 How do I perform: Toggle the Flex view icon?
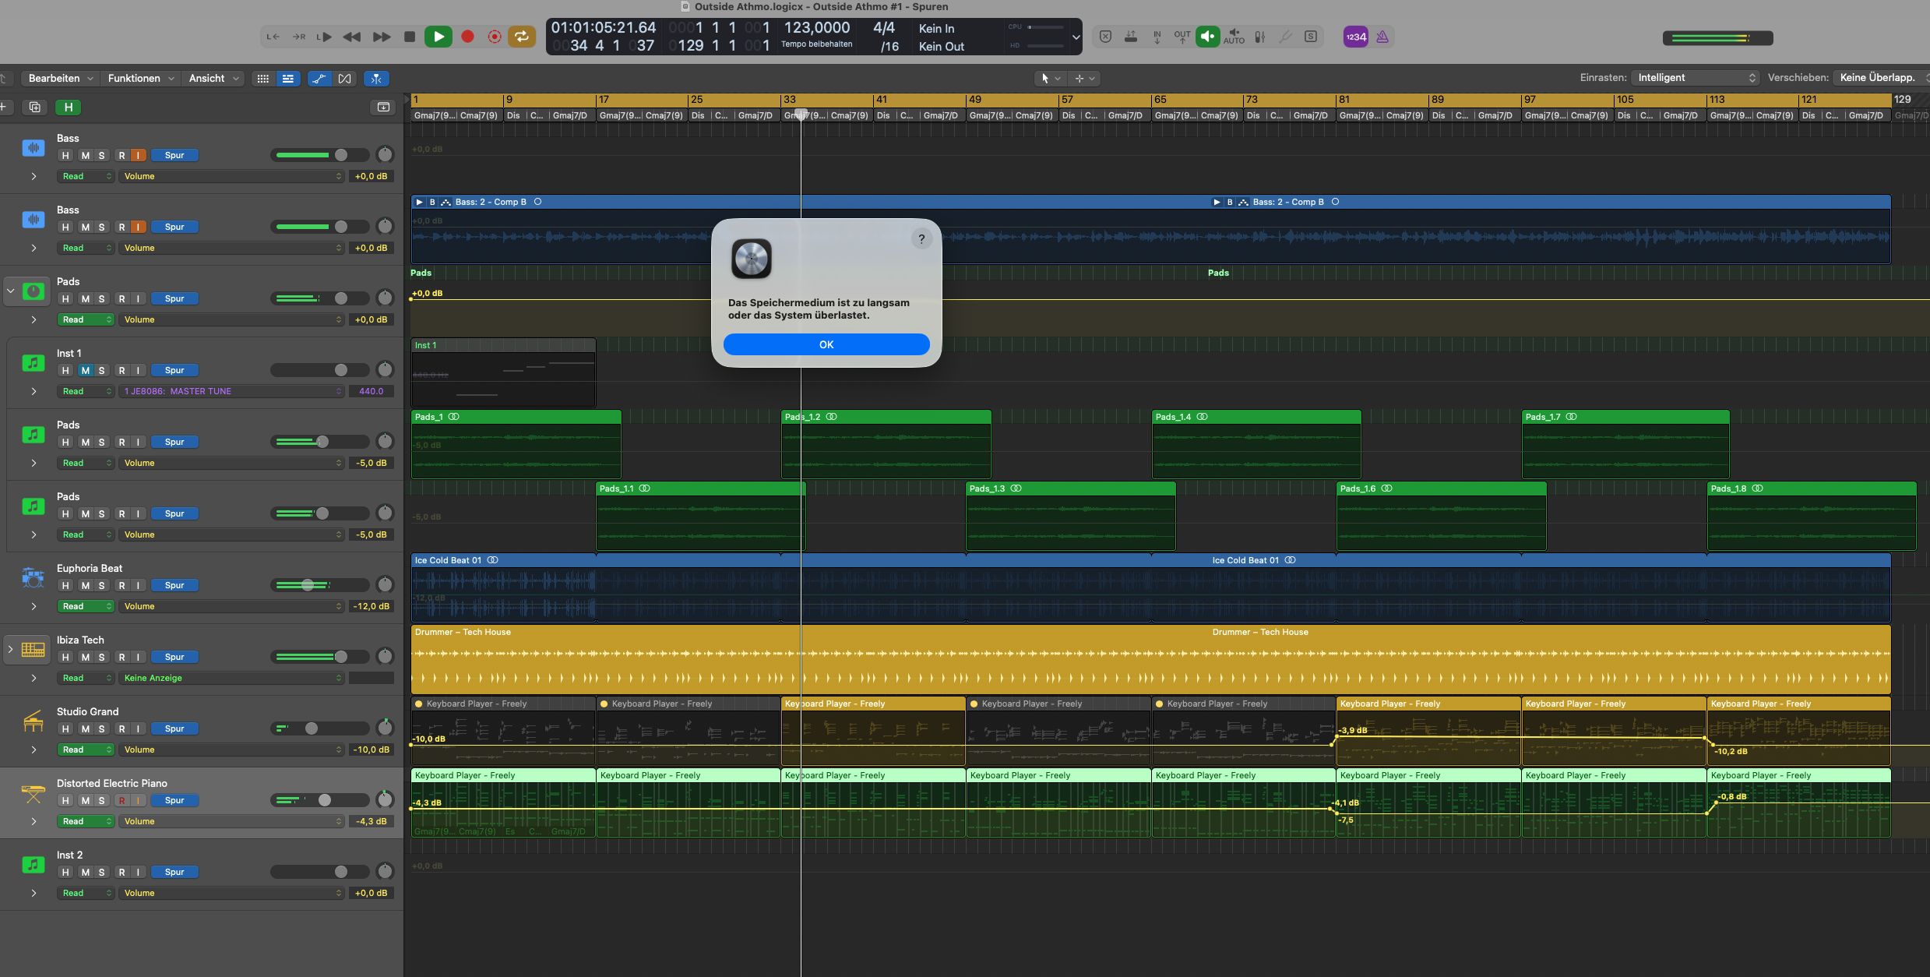[x=345, y=79]
